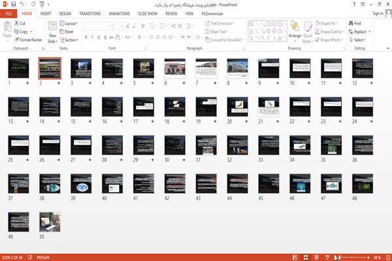Click the zoom percentage value

(x=377, y=258)
